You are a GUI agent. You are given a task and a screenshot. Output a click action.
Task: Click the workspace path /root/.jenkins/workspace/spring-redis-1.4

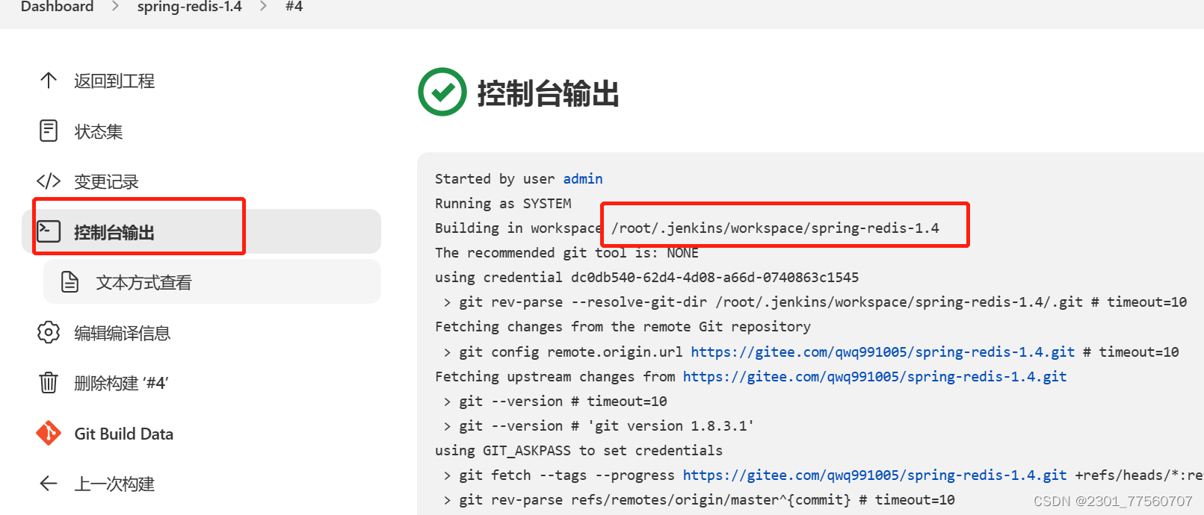(x=775, y=228)
